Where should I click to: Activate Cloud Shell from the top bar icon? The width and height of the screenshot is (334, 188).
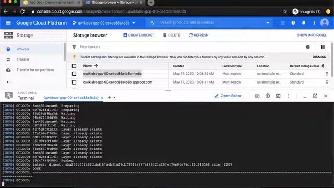pyautogui.click(x=283, y=22)
